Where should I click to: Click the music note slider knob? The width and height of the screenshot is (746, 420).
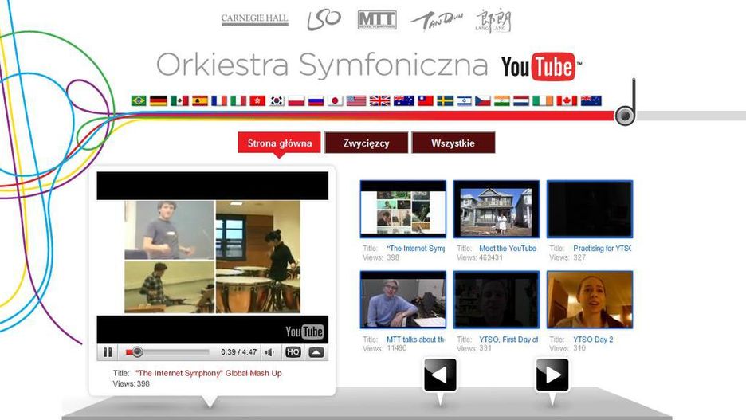625,116
